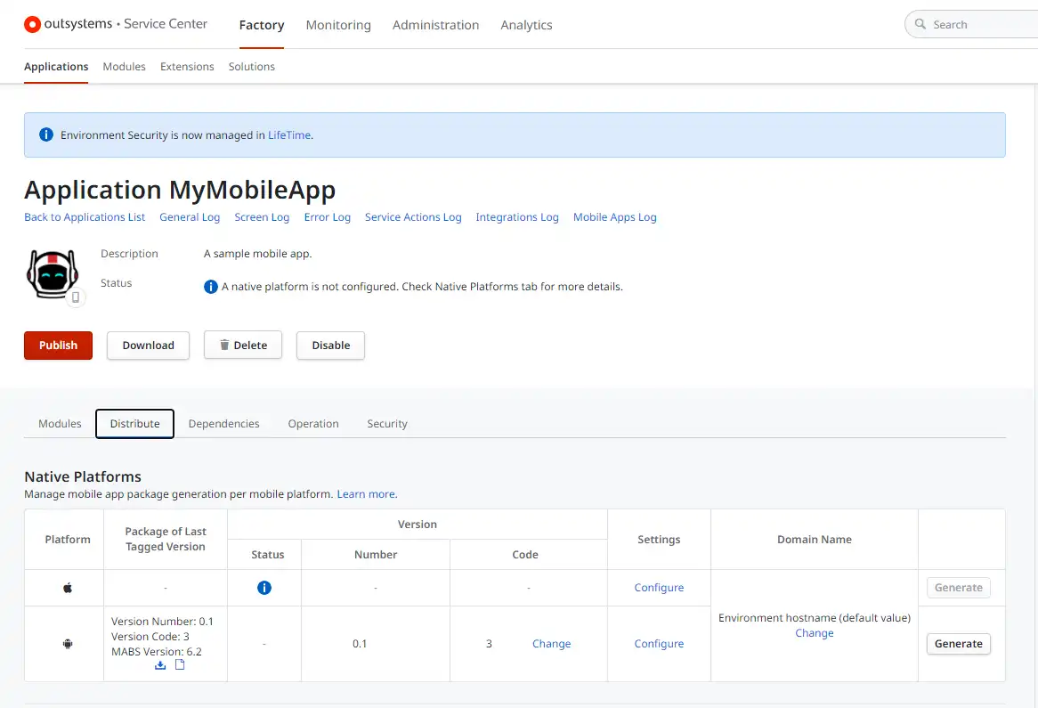Open Configure link for iOS settings

point(659,588)
